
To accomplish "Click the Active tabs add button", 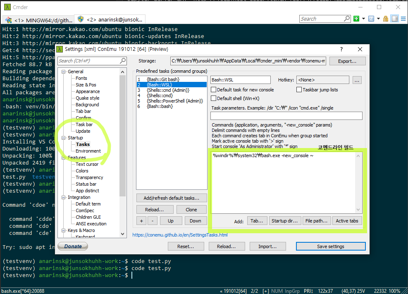I will pyautogui.click(x=347, y=221).
